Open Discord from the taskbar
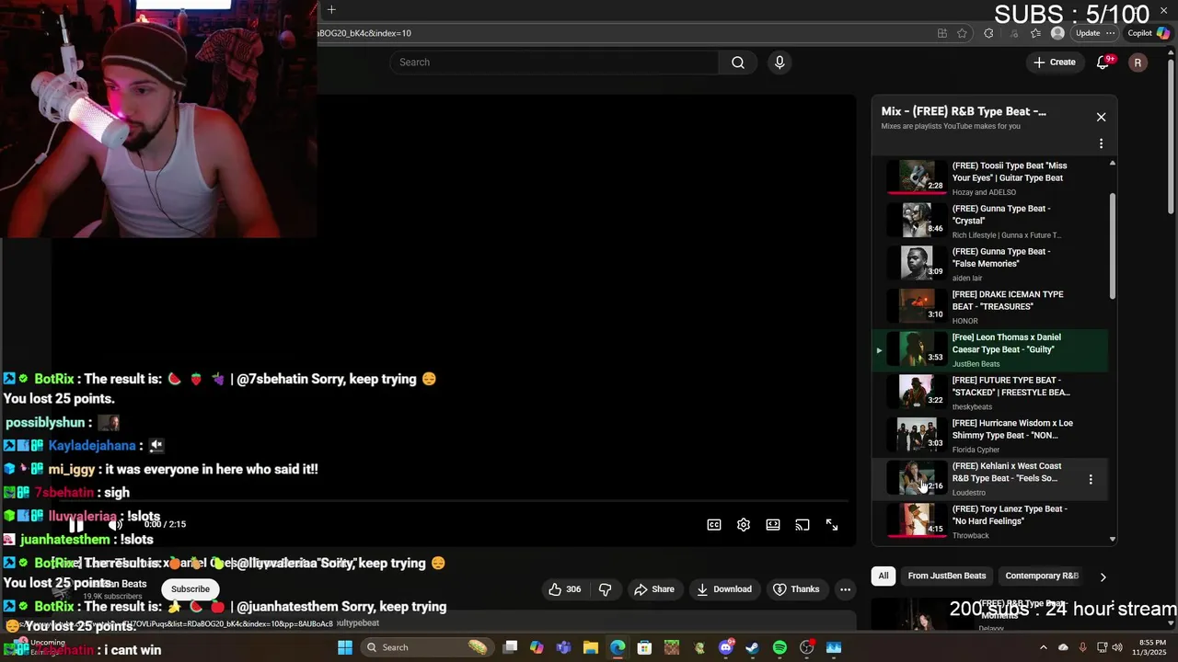 tap(726, 647)
